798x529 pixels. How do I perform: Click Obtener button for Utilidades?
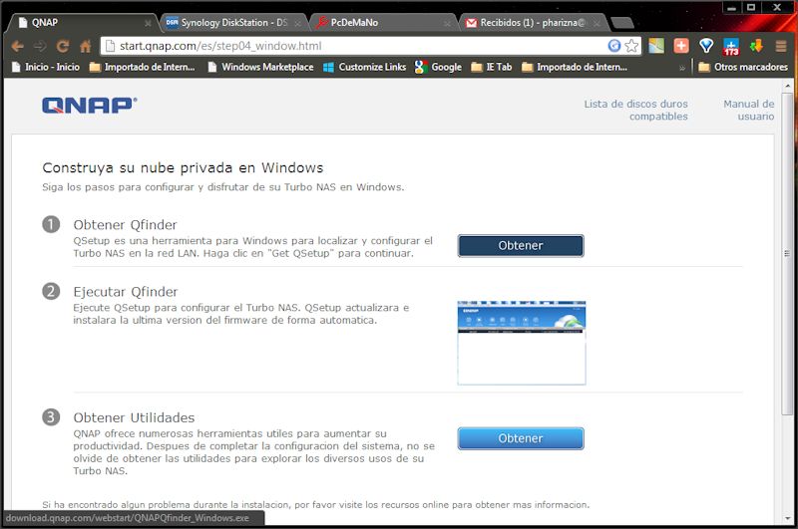tap(521, 438)
